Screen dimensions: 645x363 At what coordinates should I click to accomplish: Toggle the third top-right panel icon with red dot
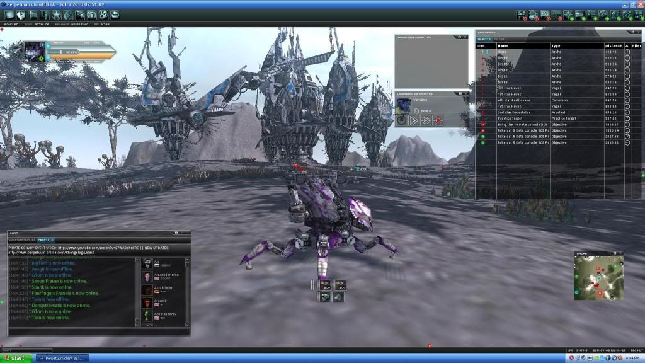coord(545,15)
